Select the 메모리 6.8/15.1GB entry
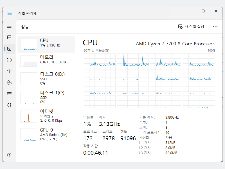225x169 pixels. tap(46, 61)
